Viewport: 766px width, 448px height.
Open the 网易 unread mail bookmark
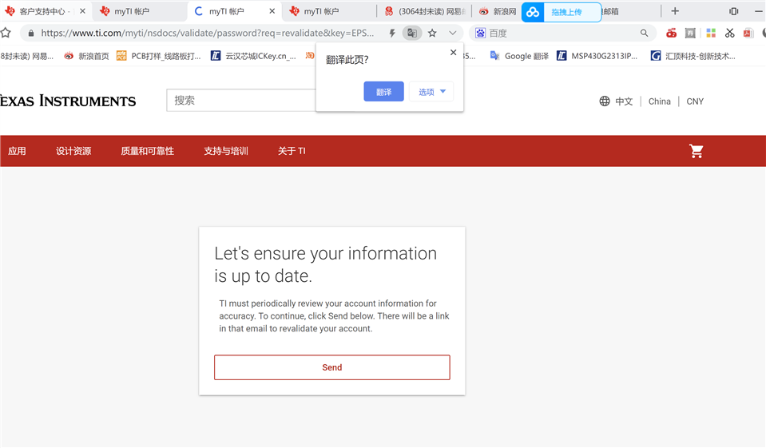click(27, 56)
